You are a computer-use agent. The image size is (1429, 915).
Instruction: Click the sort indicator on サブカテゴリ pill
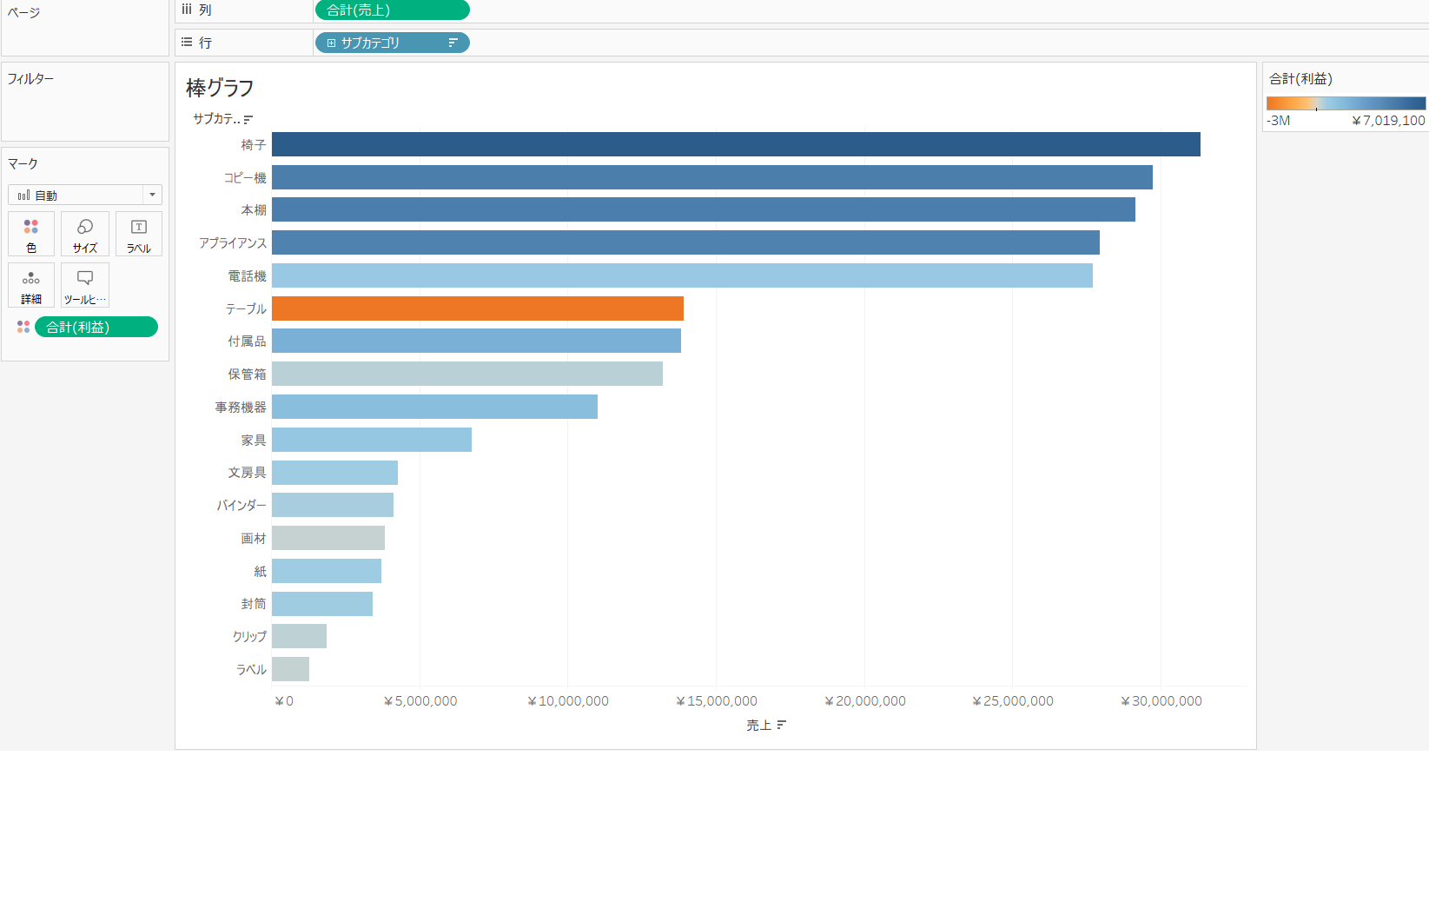[453, 43]
